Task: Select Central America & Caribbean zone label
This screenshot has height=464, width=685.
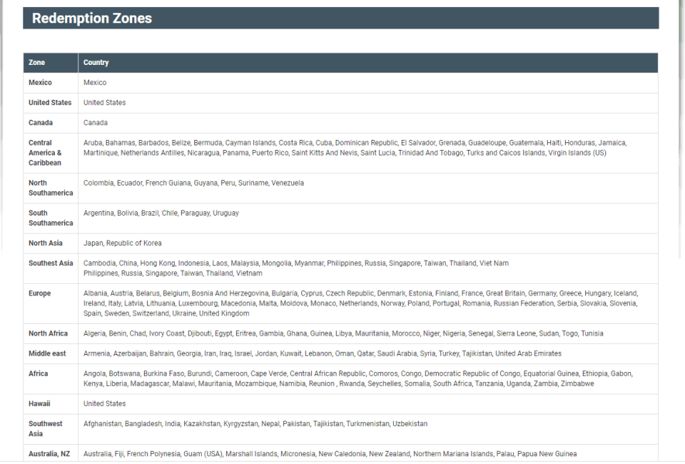Action: (x=45, y=153)
